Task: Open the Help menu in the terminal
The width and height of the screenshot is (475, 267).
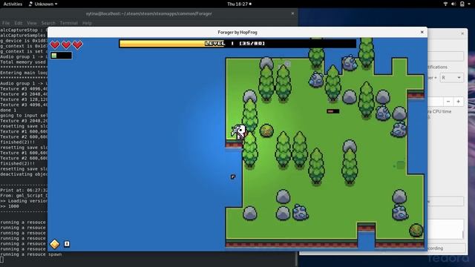Action: 87,23
